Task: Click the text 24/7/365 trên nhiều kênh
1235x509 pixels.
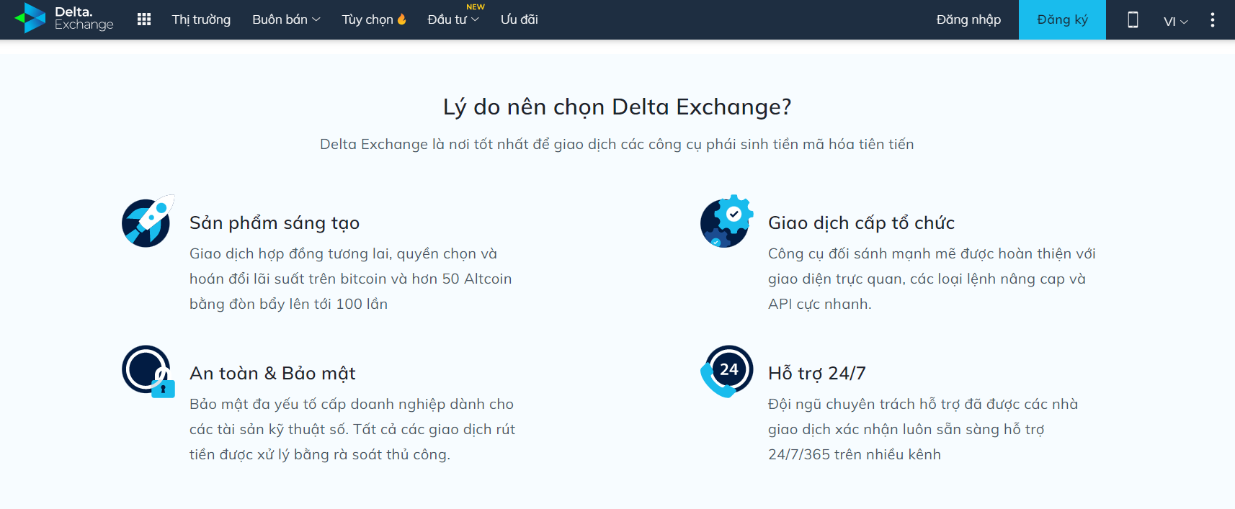Action: click(x=855, y=454)
